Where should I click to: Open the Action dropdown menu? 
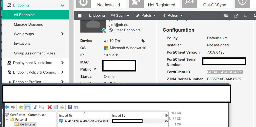click(x=173, y=16)
